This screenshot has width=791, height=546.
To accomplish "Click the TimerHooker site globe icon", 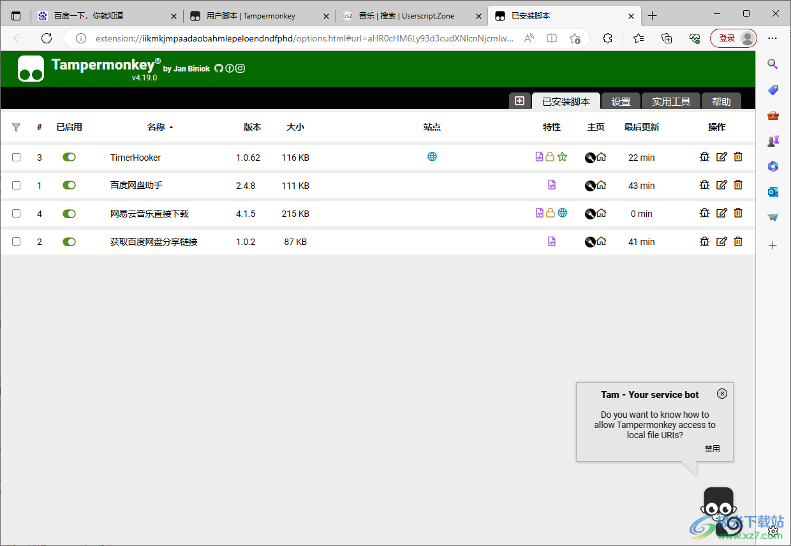I will [432, 156].
